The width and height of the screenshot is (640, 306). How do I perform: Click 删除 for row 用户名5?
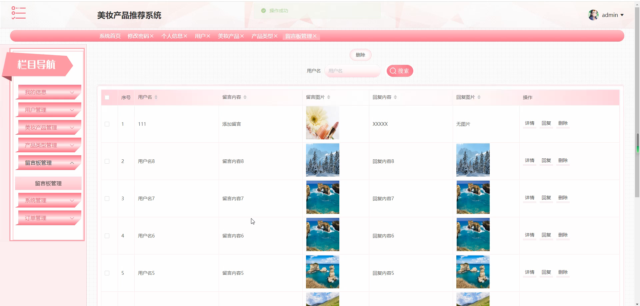[563, 272]
